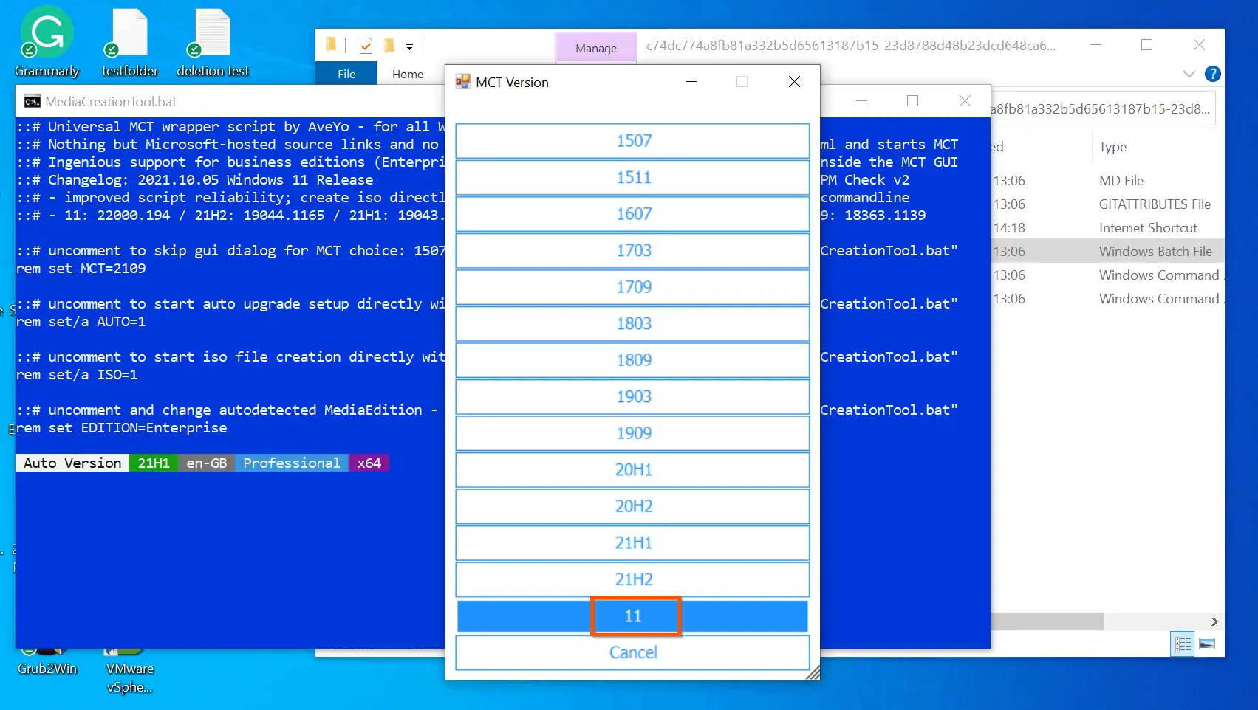Image resolution: width=1258 pixels, height=710 pixels.
Task: Select version 1507 in MCT Version dialog
Action: click(x=632, y=141)
